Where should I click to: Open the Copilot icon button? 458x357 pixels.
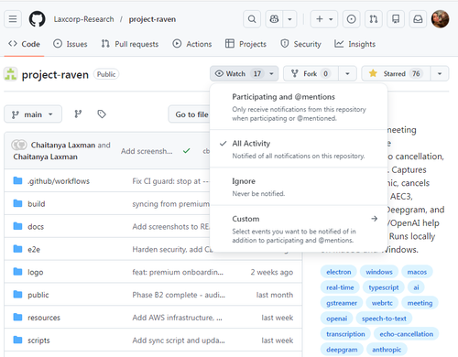coord(274,19)
